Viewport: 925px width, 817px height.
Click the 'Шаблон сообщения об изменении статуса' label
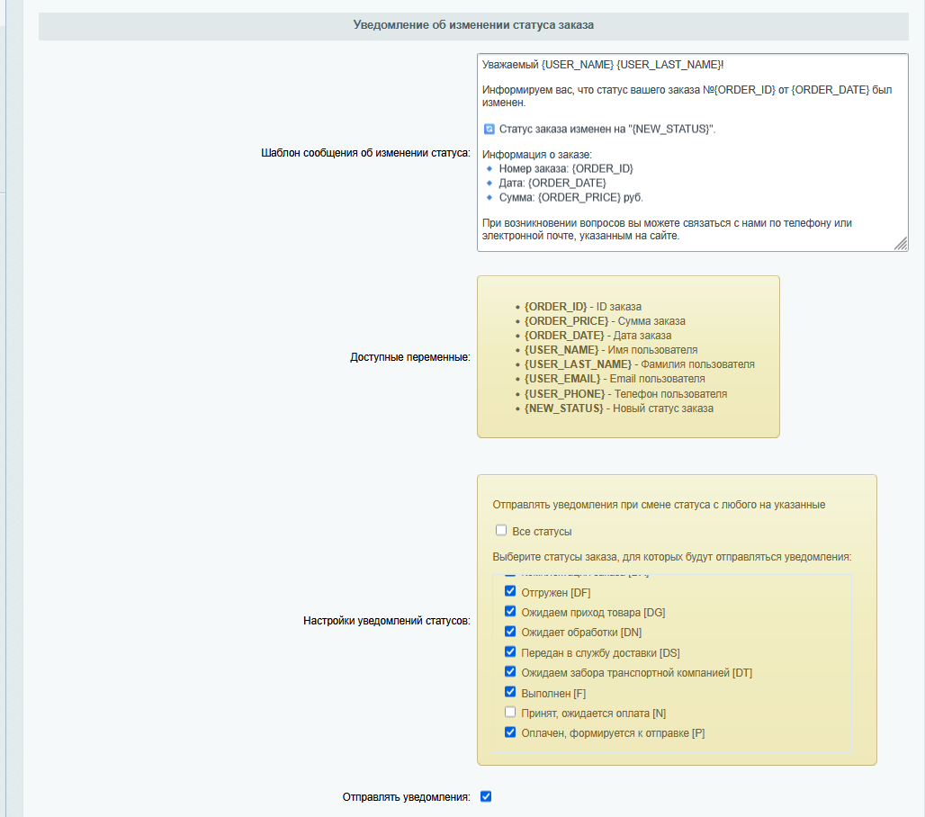click(365, 153)
